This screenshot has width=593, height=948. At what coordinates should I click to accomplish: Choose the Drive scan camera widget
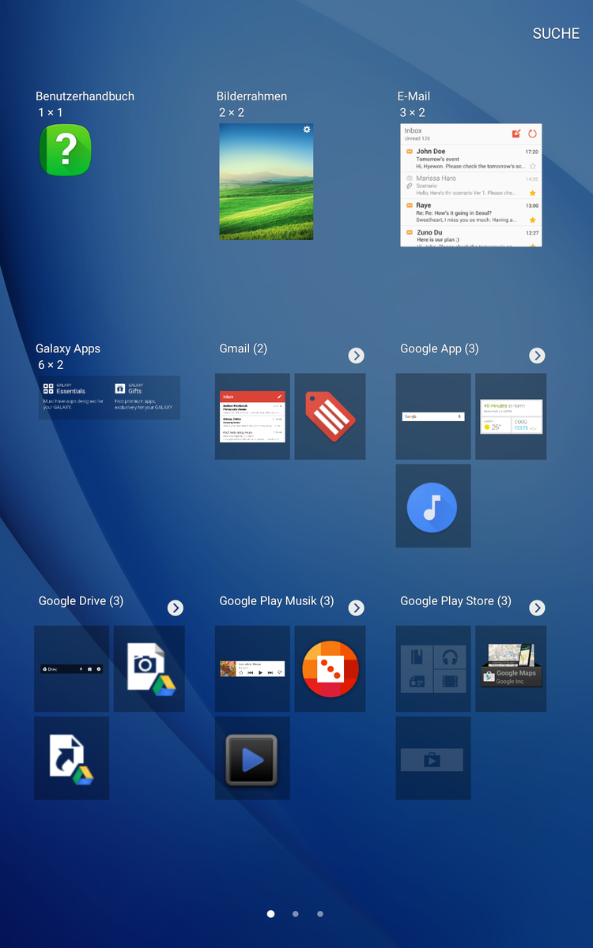pos(149,669)
